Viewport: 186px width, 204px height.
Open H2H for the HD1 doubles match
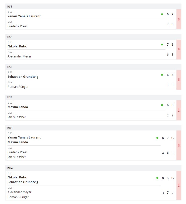coord(179,145)
